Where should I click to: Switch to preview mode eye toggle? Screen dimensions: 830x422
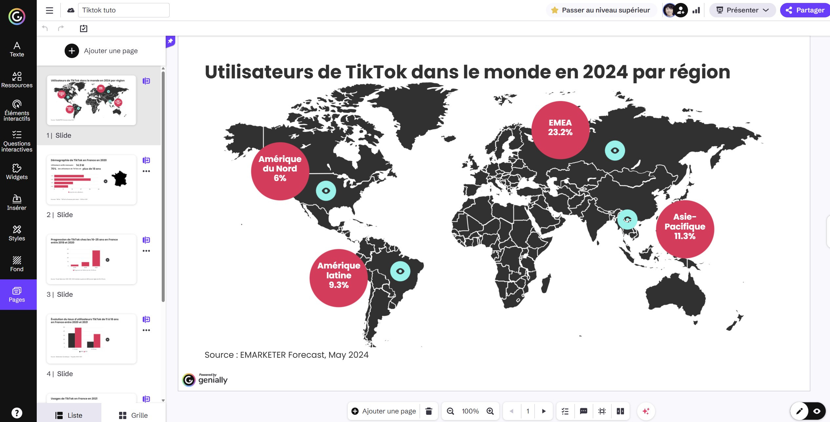(817, 411)
